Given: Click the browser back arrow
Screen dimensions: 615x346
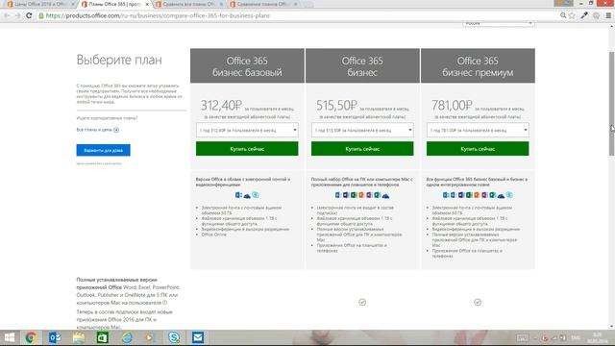Looking at the screenshot, I should point(7,15).
